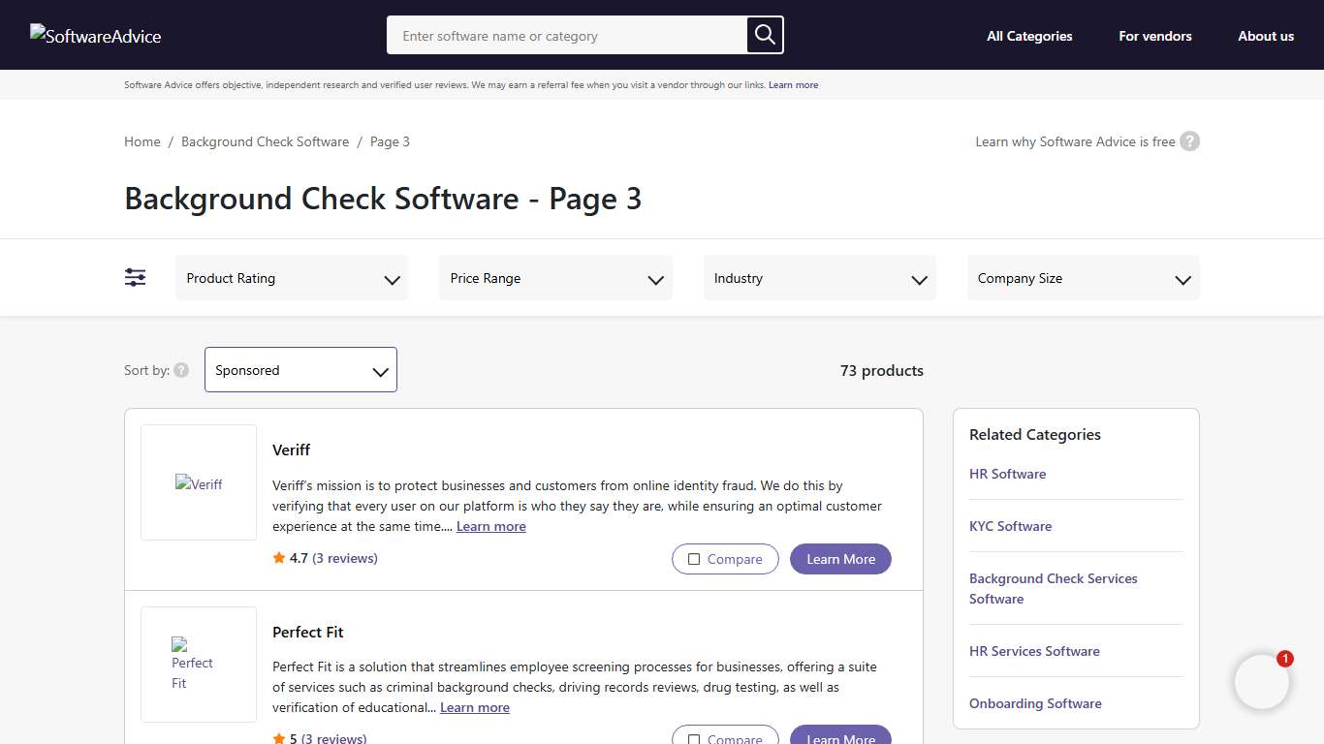Open the HR Software related category
Viewport: 1324px width, 744px height.
1007,474
